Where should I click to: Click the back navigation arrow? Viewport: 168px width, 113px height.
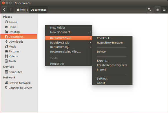pyautogui.click(x=4, y=10)
